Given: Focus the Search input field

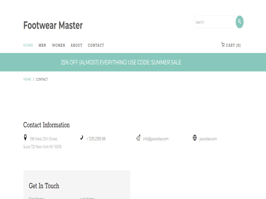Looking at the screenshot, I should 214,22.
